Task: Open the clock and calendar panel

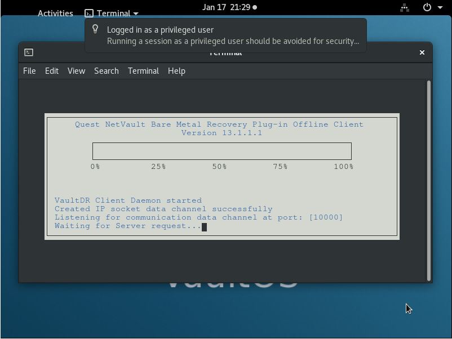Action: coord(229,7)
